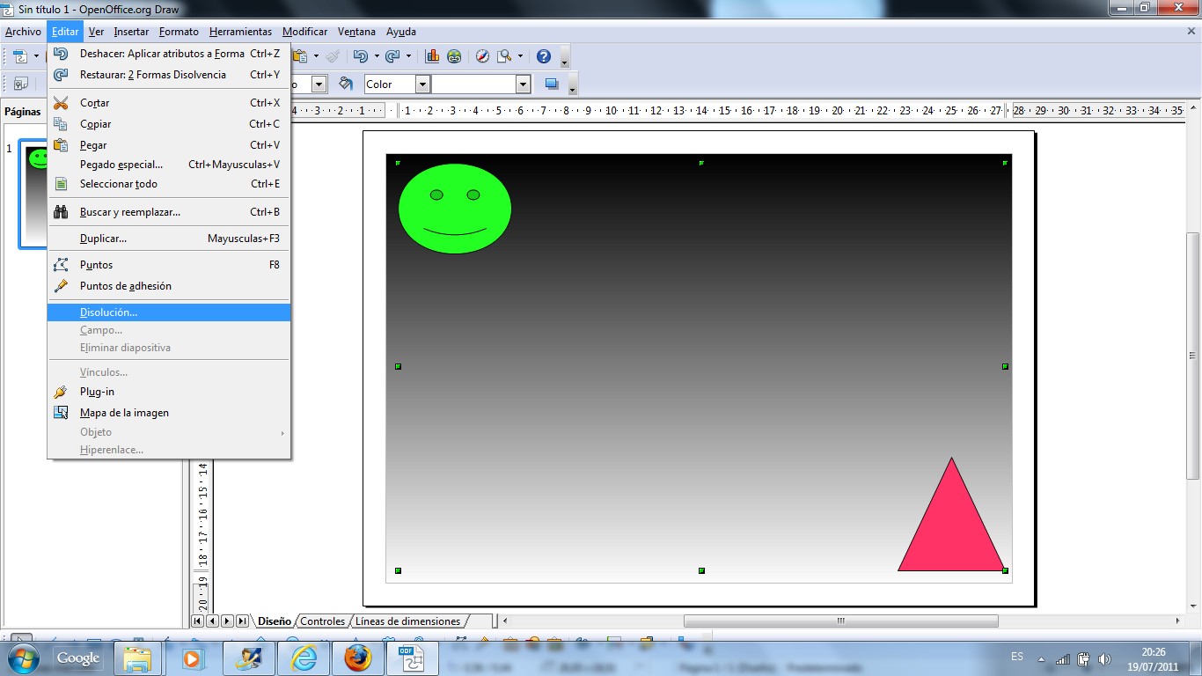Open the Modificar menu

pos(304,32)
